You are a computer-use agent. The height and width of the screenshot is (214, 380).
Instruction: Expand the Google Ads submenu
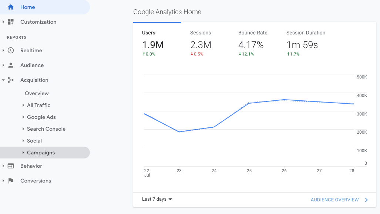(23, 117)
